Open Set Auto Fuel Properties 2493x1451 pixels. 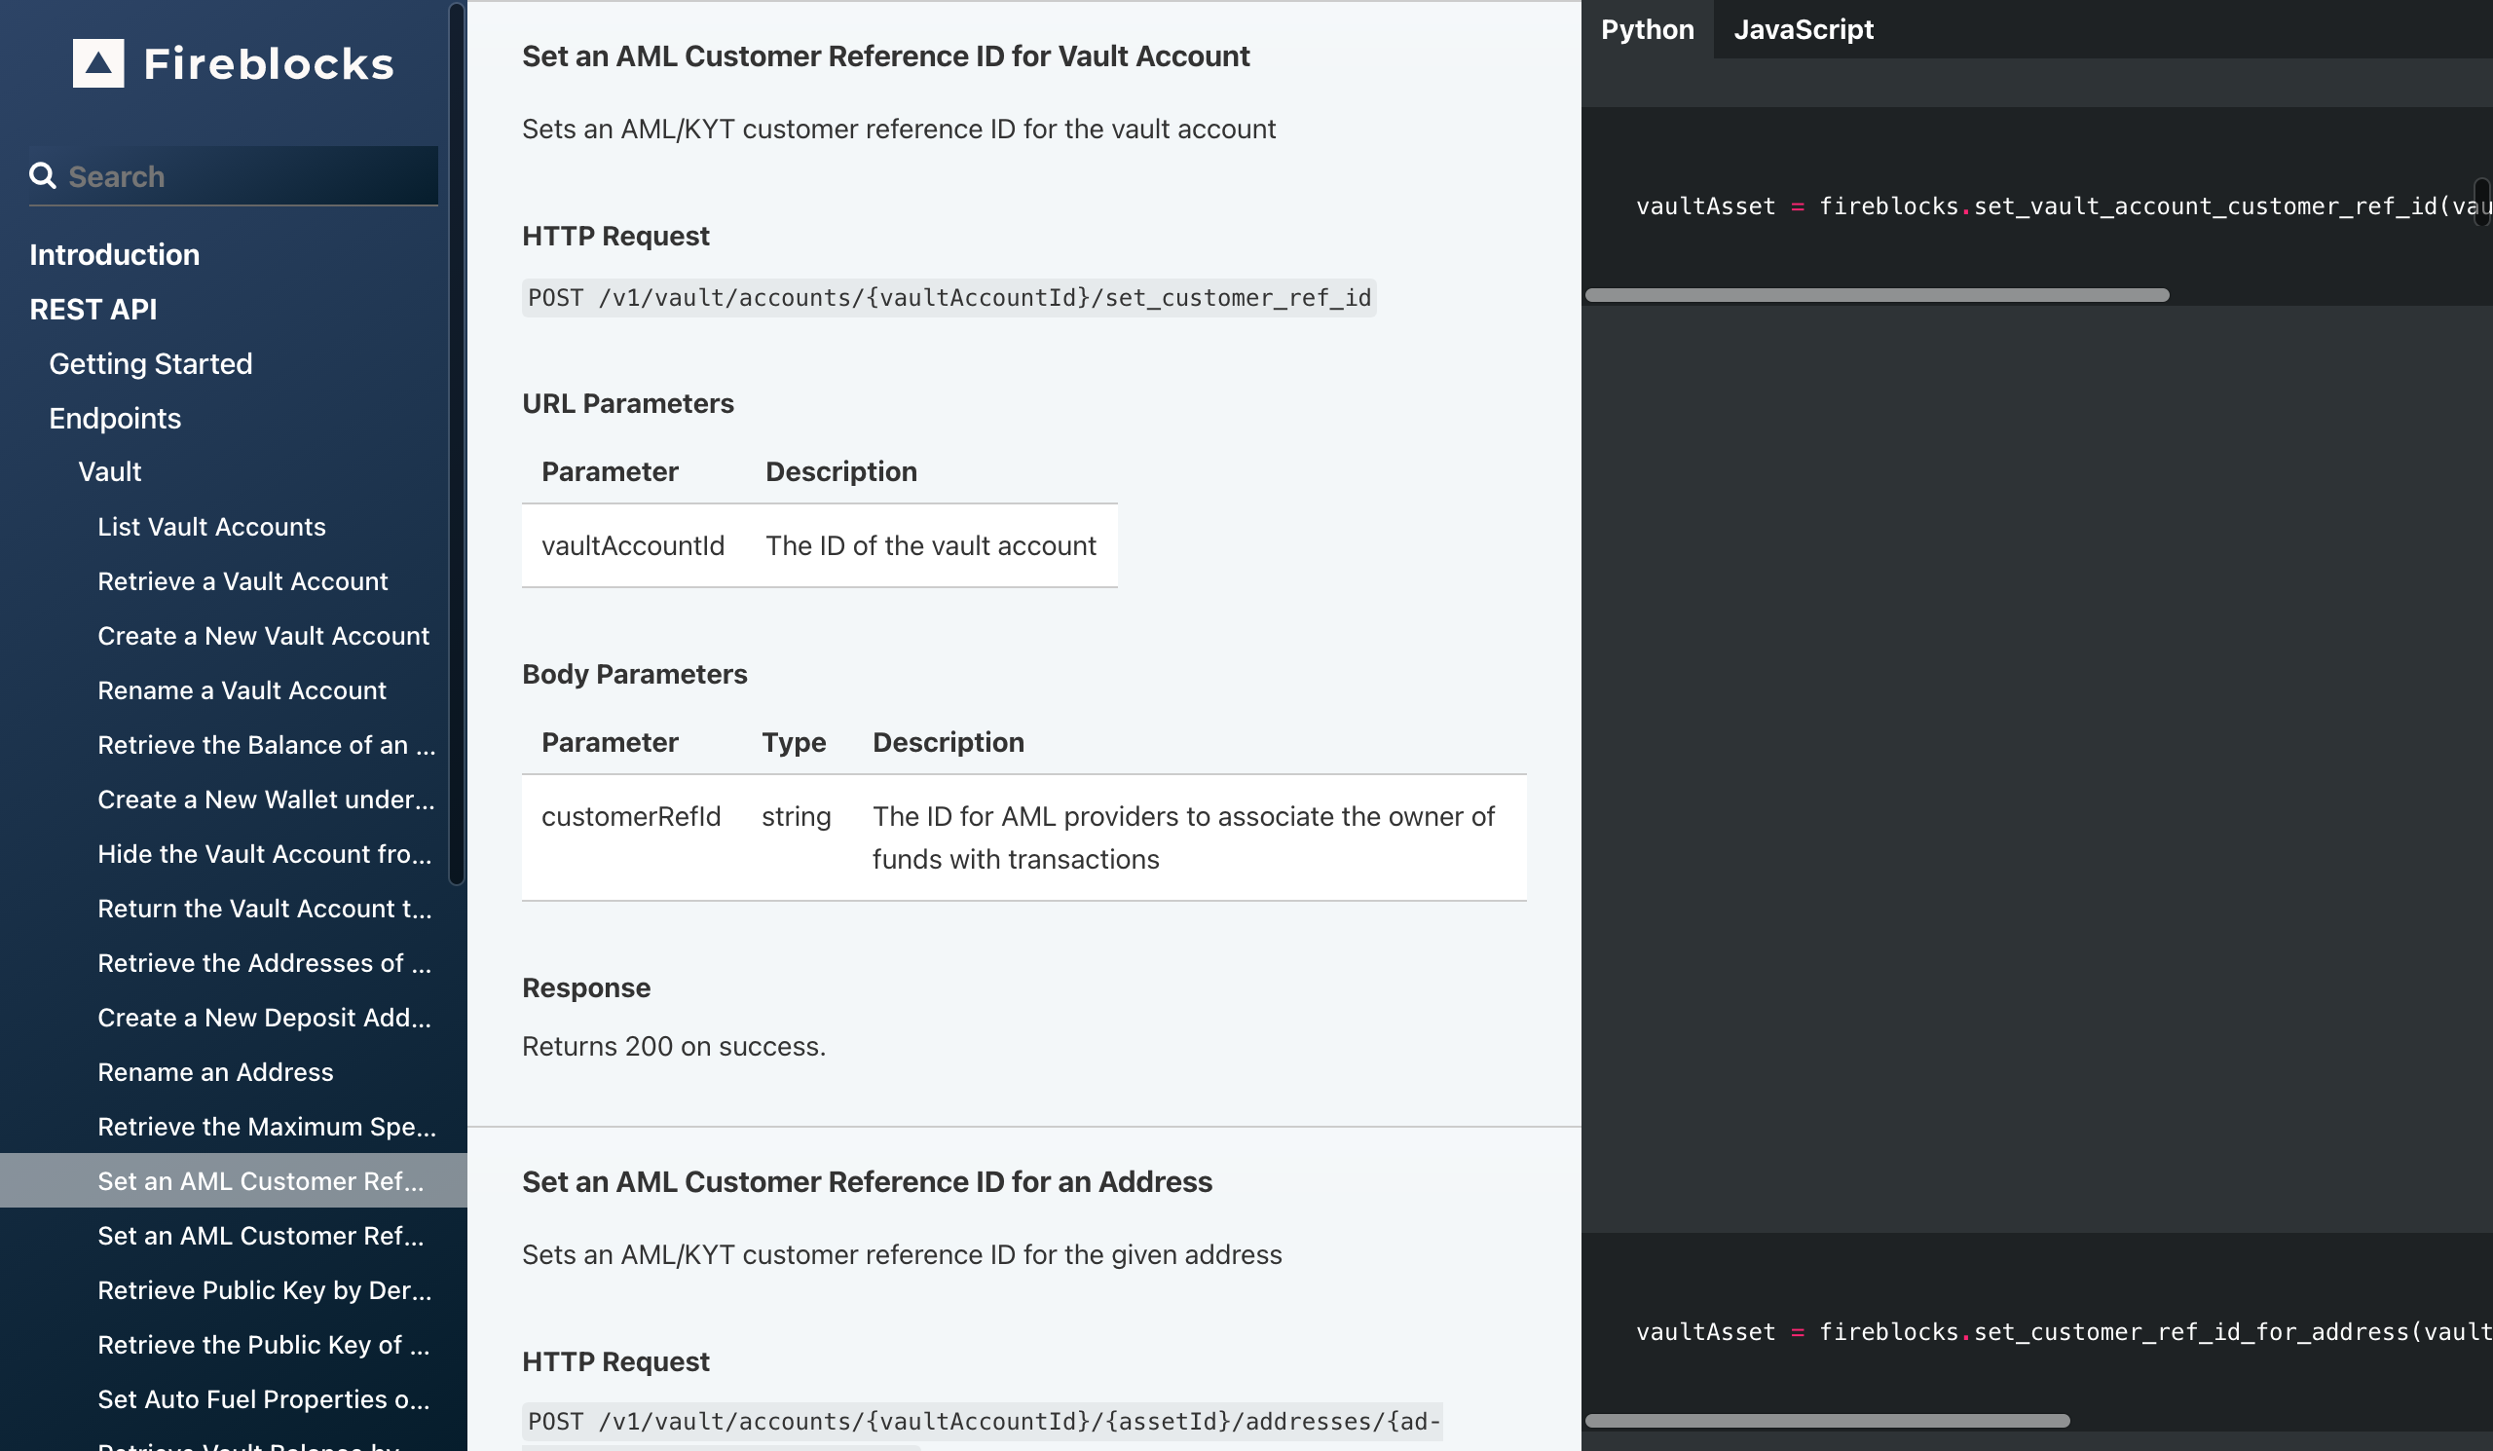[263, 1398]
